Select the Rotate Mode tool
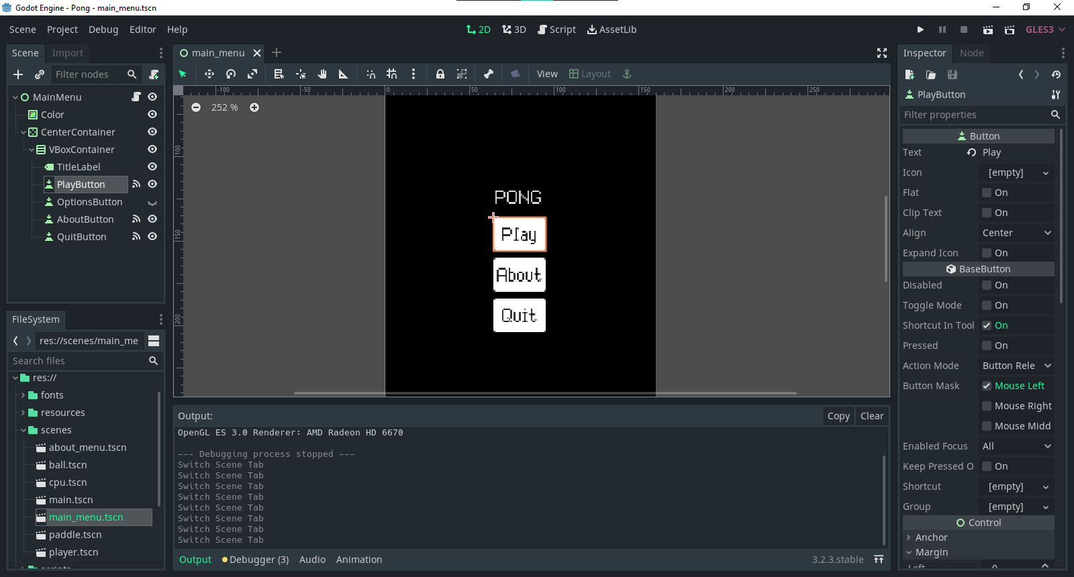Image resolution: width=1074 pixels, height=577 pixels. pos(231,74)
